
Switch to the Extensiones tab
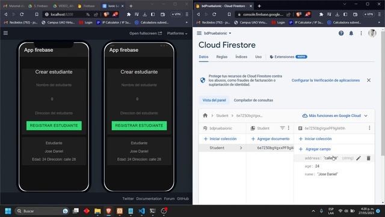(288, 57)
